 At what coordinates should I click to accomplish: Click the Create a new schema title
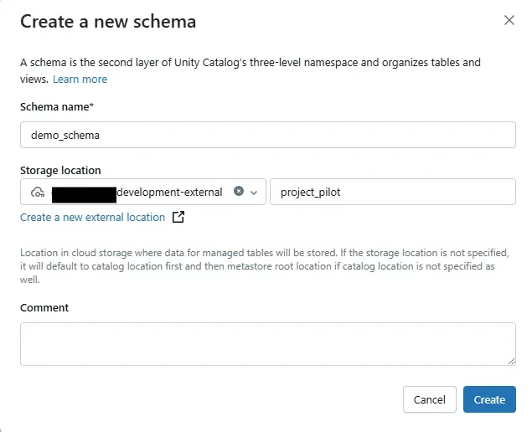pos(108,22)
